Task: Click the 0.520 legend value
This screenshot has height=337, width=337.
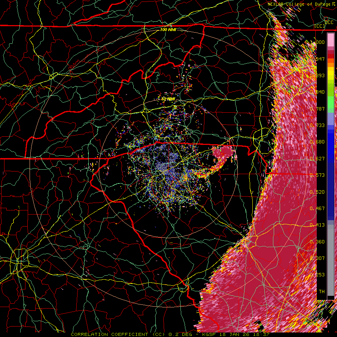Action: pyautogui.click(x=318, y=192)
